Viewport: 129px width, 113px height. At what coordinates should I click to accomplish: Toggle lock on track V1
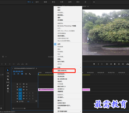17,90
